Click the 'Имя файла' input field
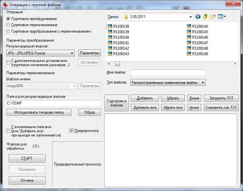 pos(168,73)
